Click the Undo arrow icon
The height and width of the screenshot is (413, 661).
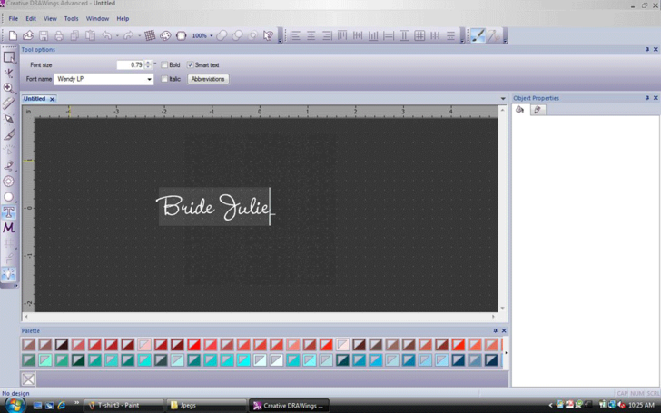(x=107, y=36)
